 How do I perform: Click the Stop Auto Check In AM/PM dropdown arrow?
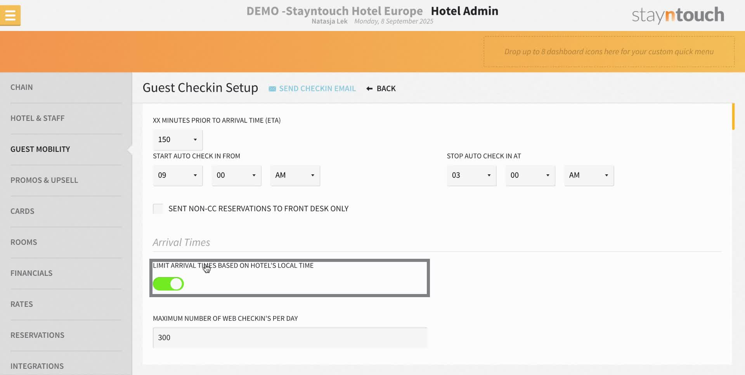[606, 175]
